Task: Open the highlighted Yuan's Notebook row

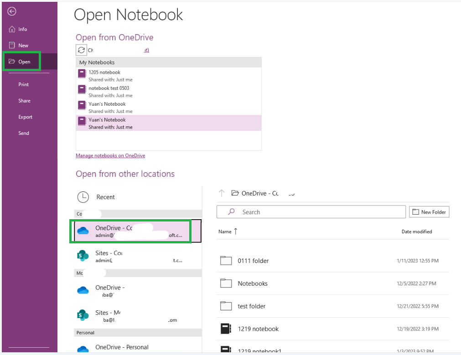Action: tap(168, 123)
